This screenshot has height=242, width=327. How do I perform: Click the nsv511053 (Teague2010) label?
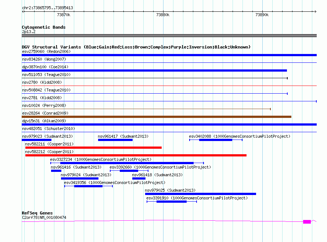point(46,75)
